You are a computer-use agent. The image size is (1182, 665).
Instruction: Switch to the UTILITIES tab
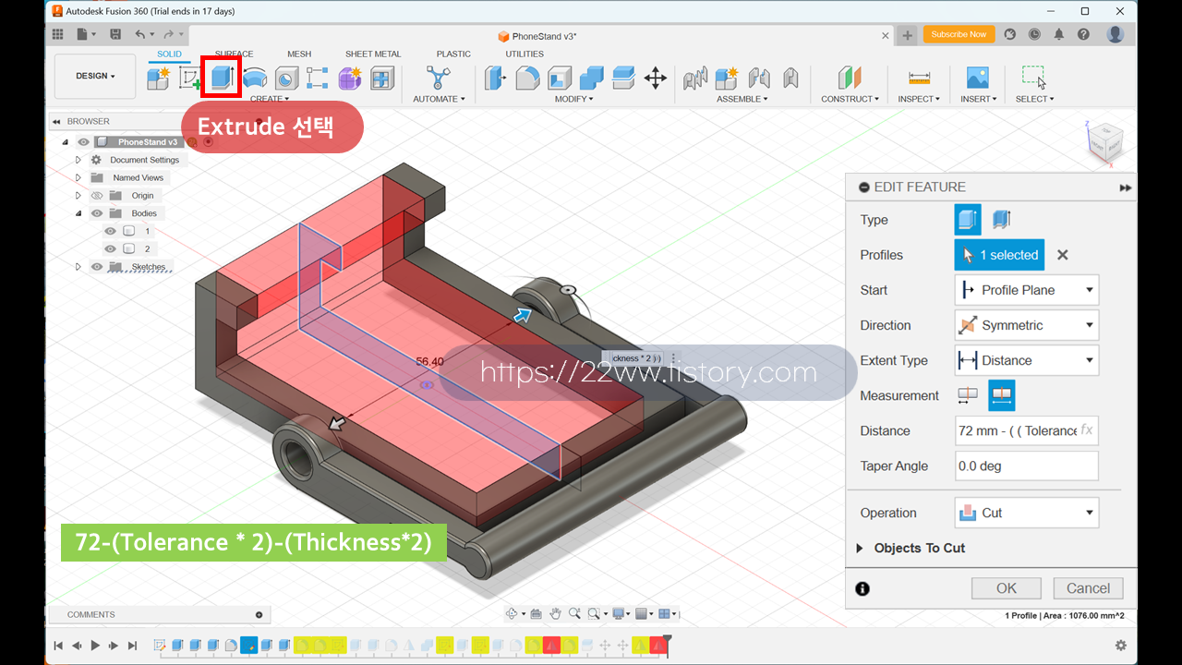click(525, 54)
